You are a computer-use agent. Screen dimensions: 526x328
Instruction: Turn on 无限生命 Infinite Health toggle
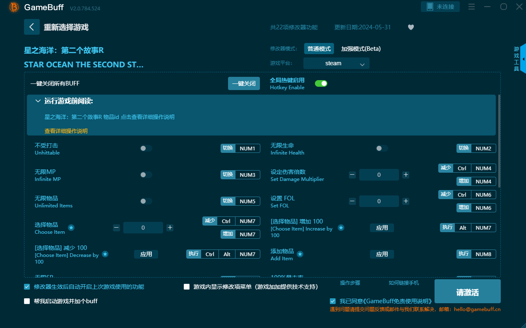[382, 148]
